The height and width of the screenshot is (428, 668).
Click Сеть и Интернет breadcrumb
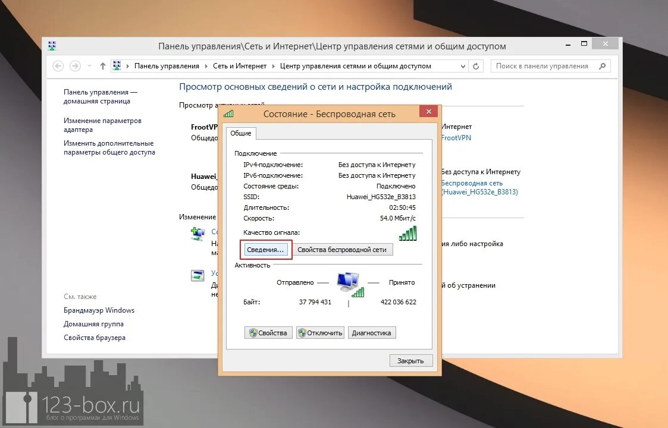click(240, 66)
